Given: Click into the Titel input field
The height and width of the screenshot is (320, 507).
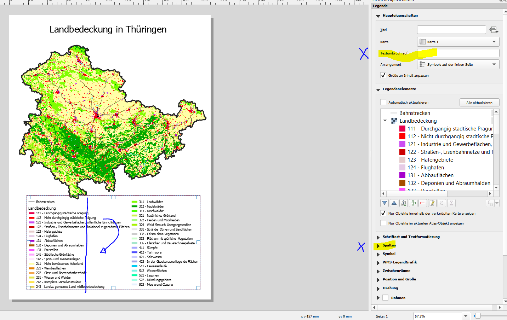Looking at the screenshot, I should pos(451,30).
